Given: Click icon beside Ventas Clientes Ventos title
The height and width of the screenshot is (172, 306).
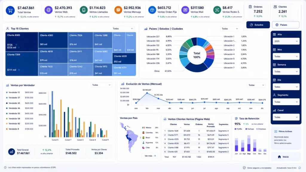Looking at the screenshot, I should click(165, 119).
